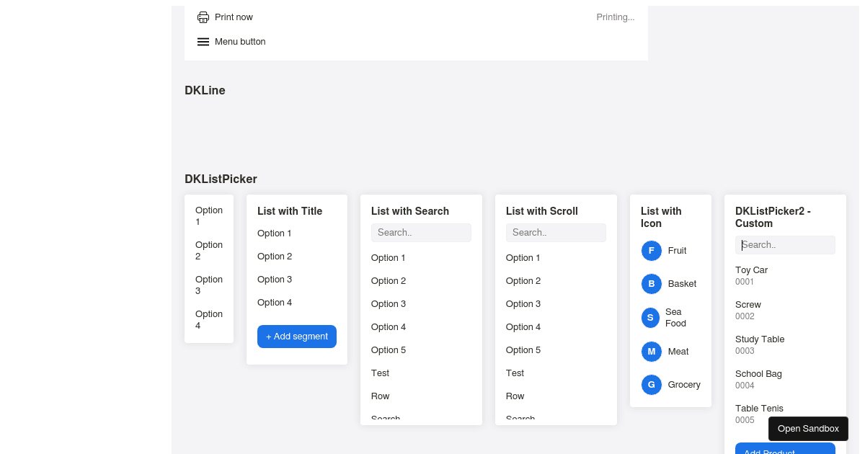Click the G Grocery icon
Viewport: 865px width, 454px height.
click(651, 384)
